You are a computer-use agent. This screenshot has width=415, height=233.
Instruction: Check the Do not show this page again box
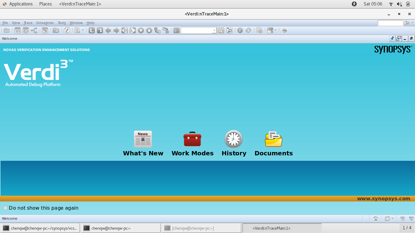coord(5,208)
